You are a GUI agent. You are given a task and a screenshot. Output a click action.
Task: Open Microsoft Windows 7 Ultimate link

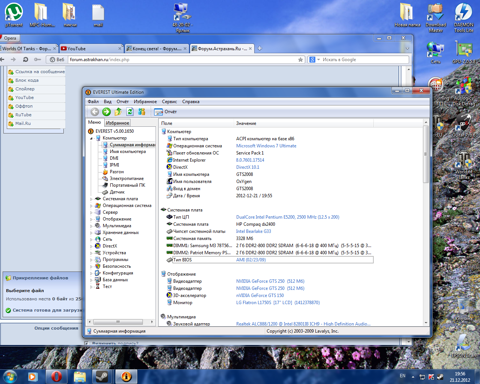tap(266, 146)
